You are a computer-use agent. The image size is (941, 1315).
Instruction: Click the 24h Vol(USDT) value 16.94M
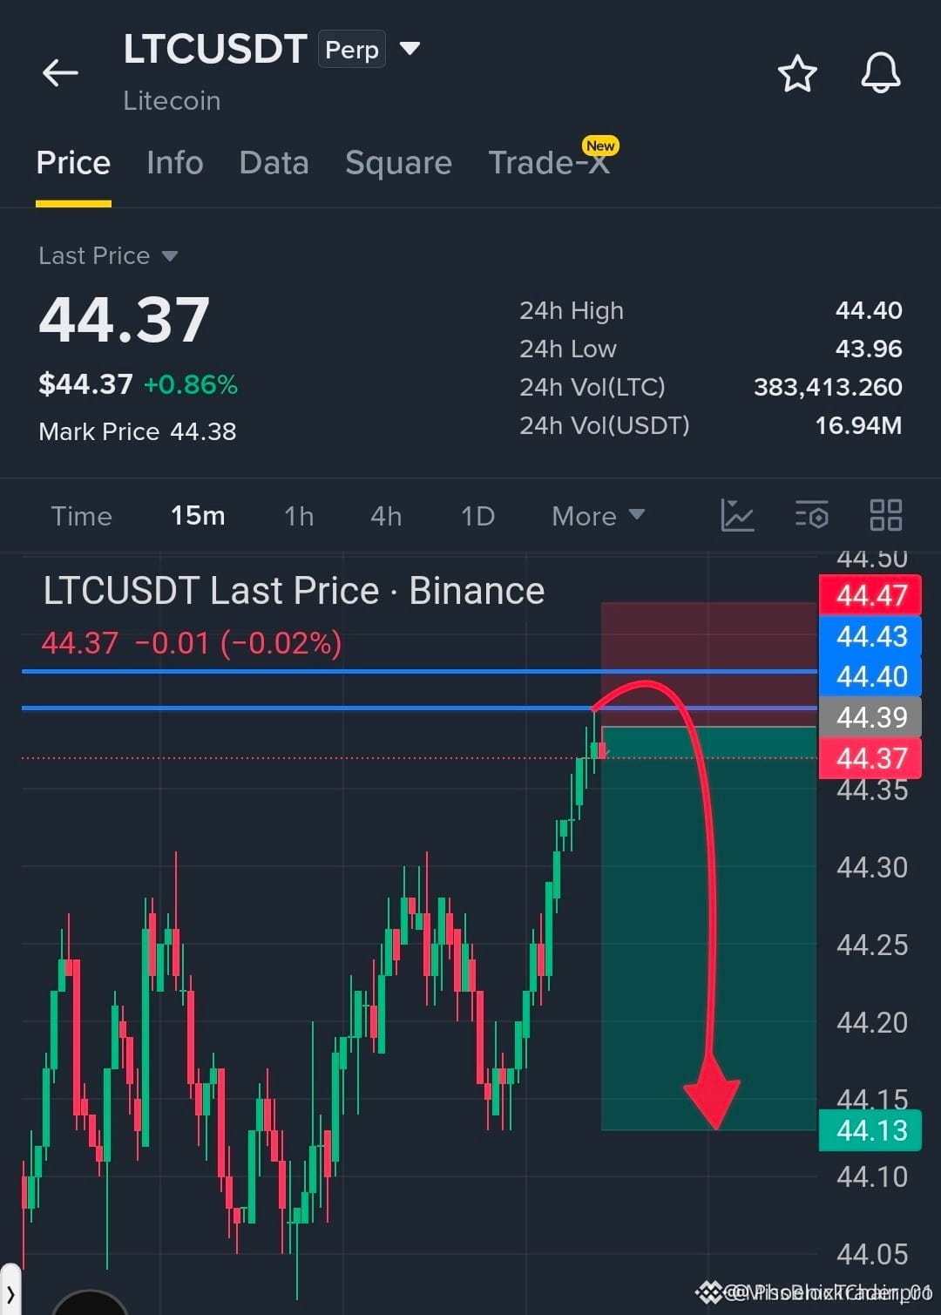coord(858,425)
